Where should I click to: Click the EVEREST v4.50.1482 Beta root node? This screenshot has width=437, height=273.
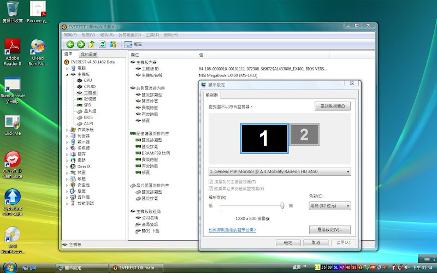tap(89, 62)
